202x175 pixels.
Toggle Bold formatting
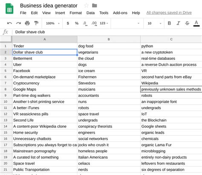pos(169,23)
